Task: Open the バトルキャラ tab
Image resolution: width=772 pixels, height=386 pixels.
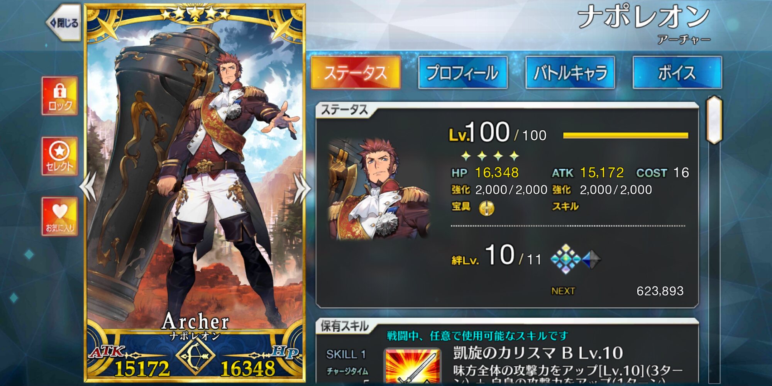Action: click(570, 73)
